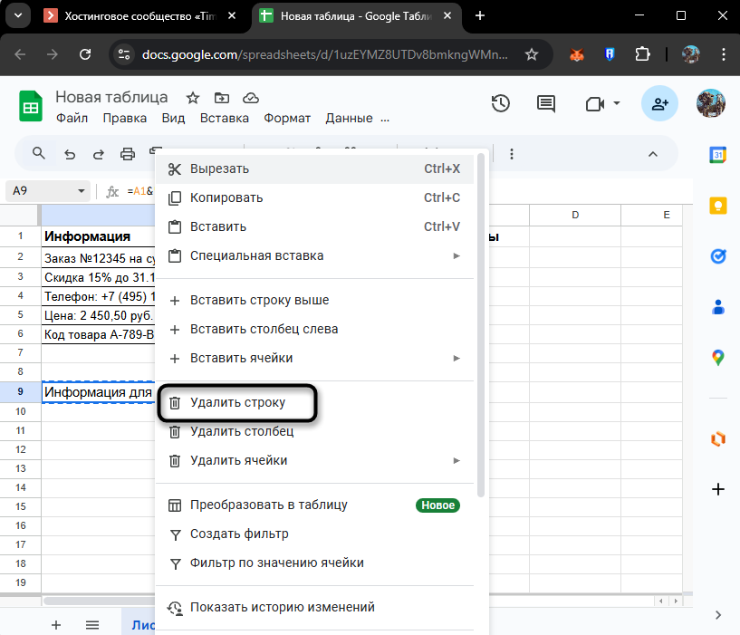Select the Undo icon in the toolbar
The image size is (740, 635).
pyautogui.click(x=70, y=154)
